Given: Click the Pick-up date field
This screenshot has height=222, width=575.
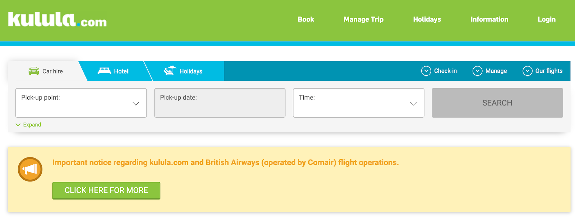Looking at the screenshot, I should tap(220, 103).
